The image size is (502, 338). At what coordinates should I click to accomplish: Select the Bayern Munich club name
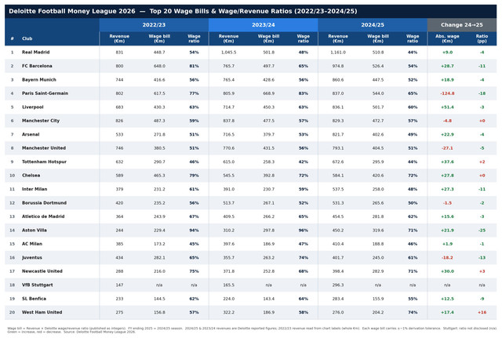39,80
